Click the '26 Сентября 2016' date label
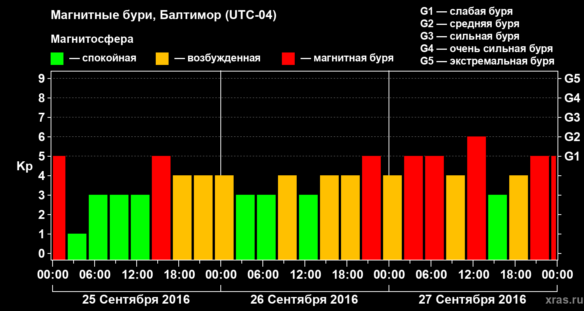This screenshot has width=584, height=311. [x=304, y=300]
